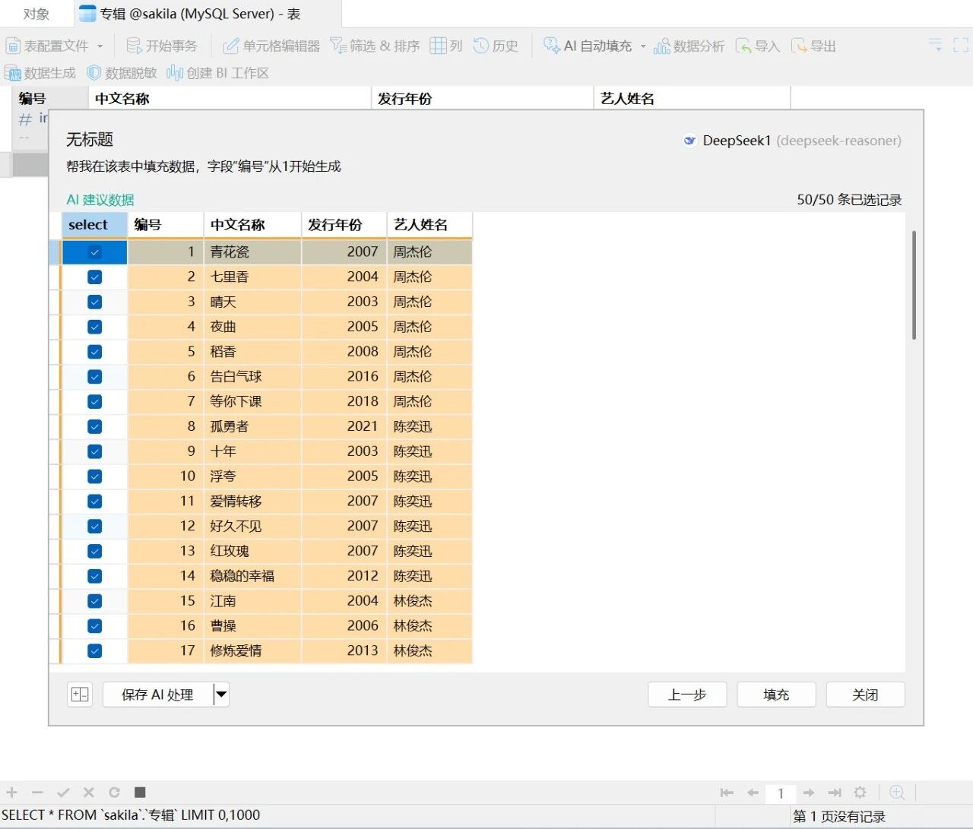Screen dimensions: 973x829
Task: Uncheck the checkbox for row 七里香
Action: pos(95,277)
